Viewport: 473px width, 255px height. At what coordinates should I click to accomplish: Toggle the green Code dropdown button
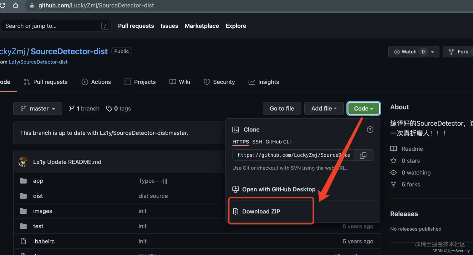coord(364,108)
